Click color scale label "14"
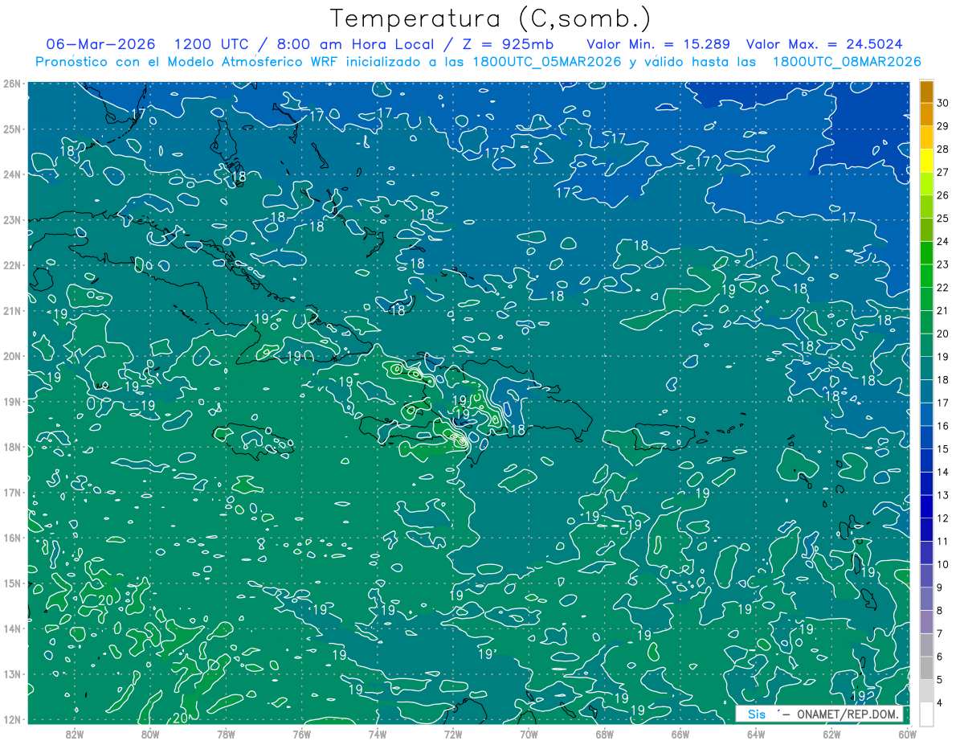Image resolution: width=964 pixels, height=745 pixels. [x=943, y=472]
